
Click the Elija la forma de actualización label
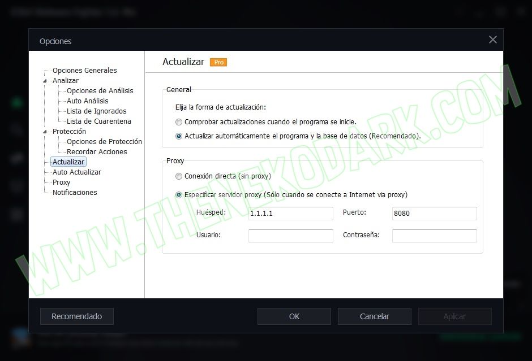(221, 107)
